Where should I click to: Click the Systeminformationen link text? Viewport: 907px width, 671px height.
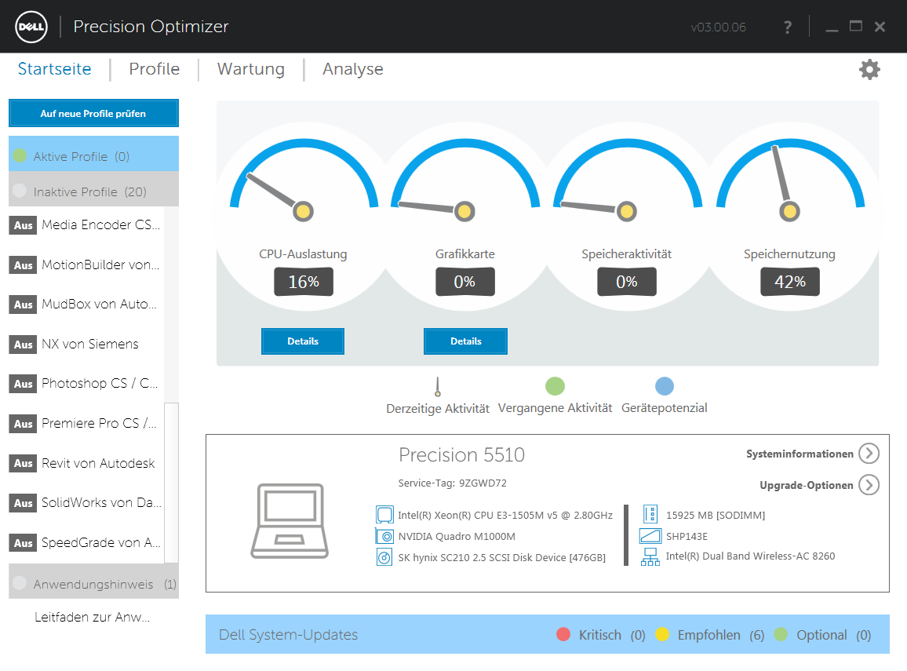coord(800,454)
